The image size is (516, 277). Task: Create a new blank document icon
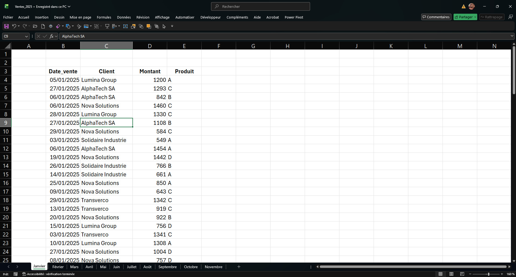pos(43,26)
